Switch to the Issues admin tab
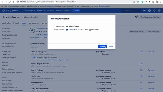The width and height of the screenshot is (163, 92). pos(24,23)
